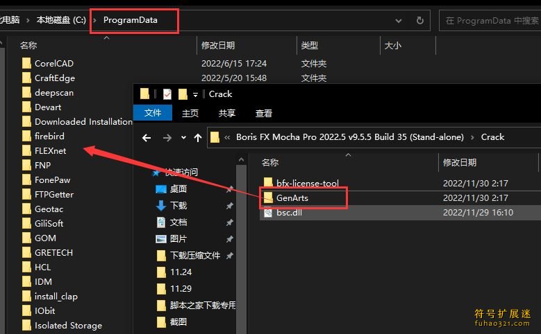Go up one folder level
The width and height of the screenshot is (541, 334).
198,138
